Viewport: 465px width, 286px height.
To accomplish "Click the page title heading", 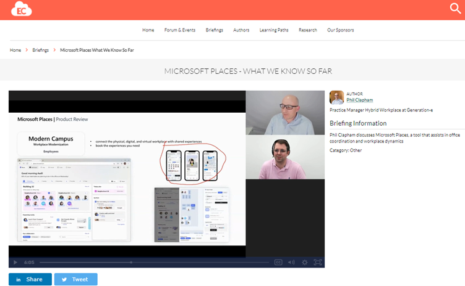I will (x=248, y=71).
